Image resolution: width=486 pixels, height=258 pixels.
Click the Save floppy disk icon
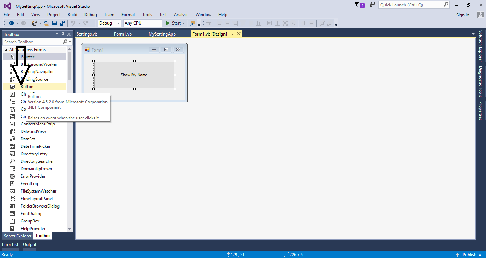pyautogui.click(x=55, y=23)
